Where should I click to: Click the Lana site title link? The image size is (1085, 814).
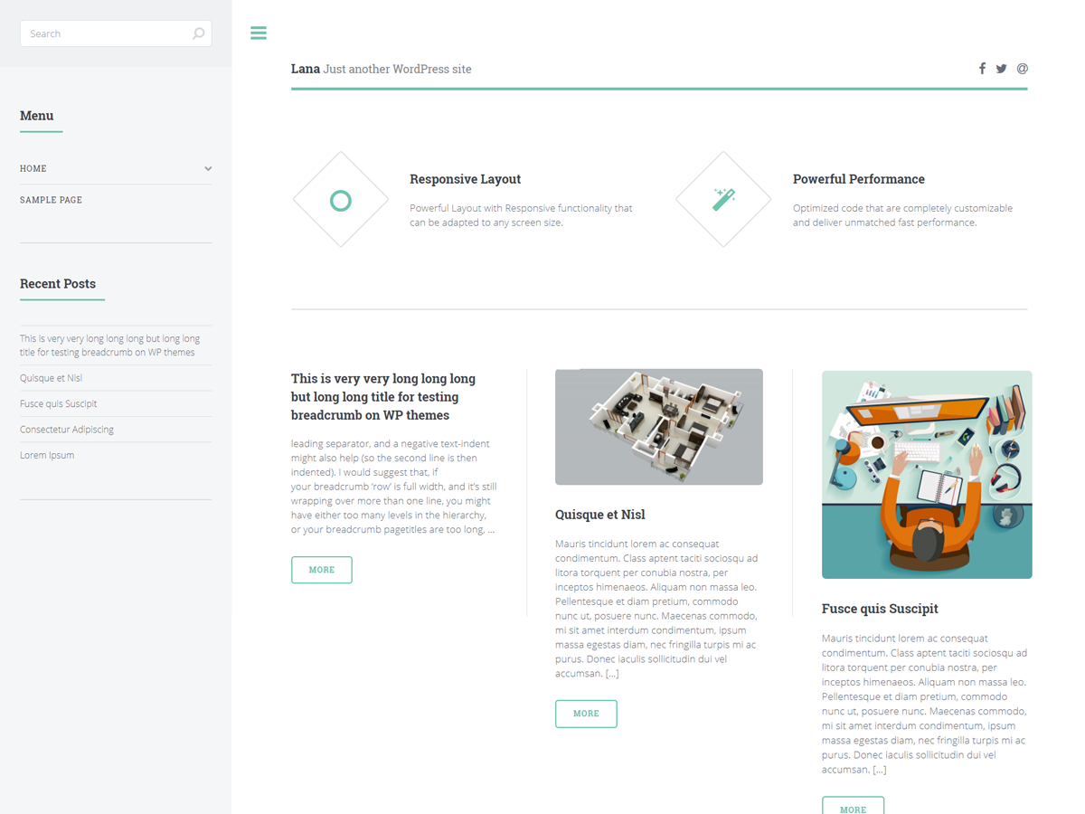(x=305, y=69)
